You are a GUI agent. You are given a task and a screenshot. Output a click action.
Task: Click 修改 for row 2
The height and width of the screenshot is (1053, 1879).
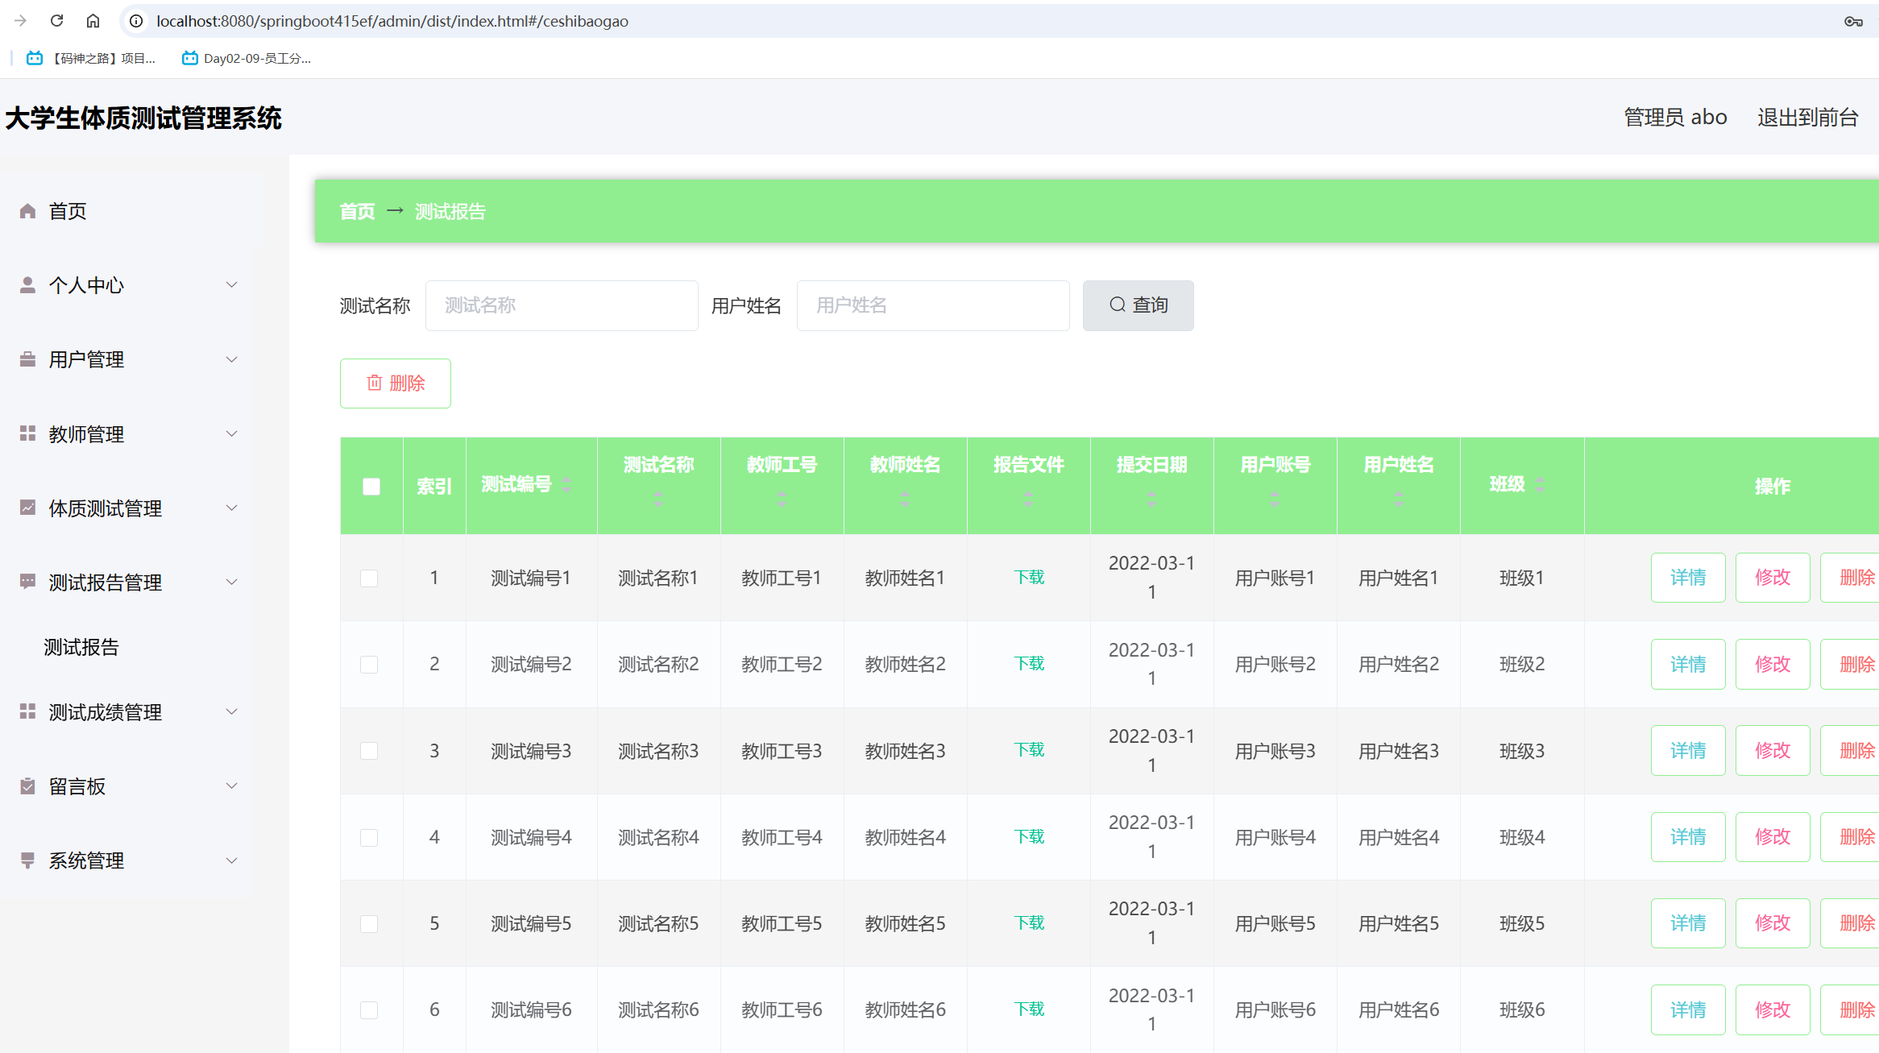(1773, 664)
